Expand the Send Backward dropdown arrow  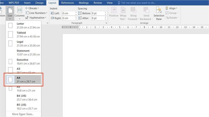[x=152, y=19]
